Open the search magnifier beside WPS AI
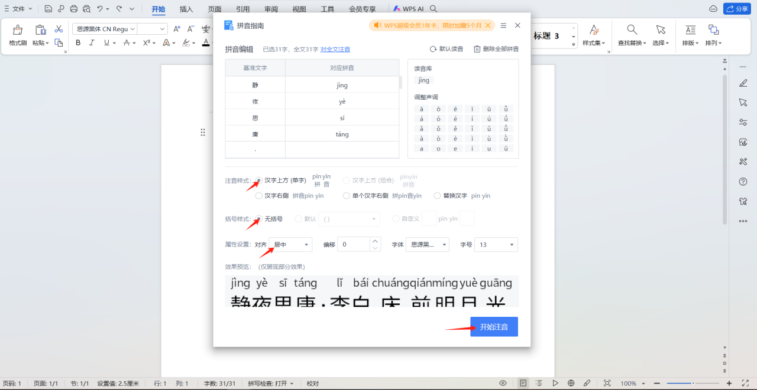The image size is (757, 390). [x=434, y=9]
